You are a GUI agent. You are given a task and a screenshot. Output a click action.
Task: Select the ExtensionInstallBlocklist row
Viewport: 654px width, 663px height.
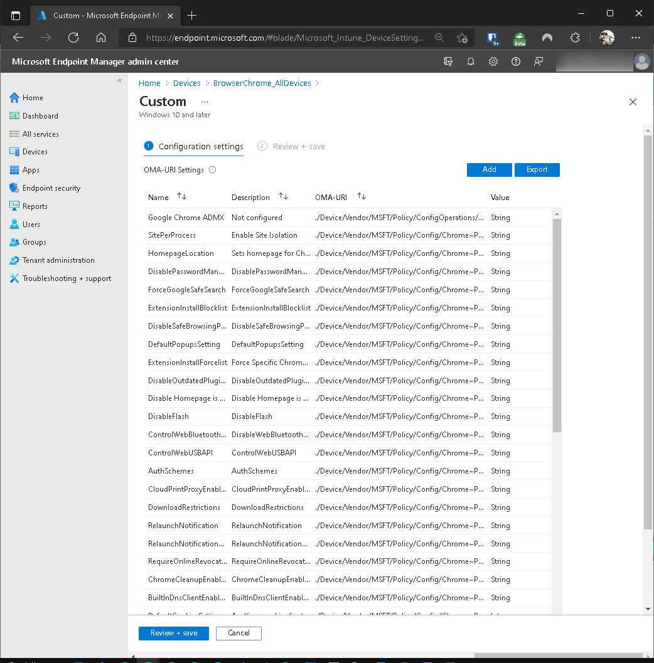[348, 308]
